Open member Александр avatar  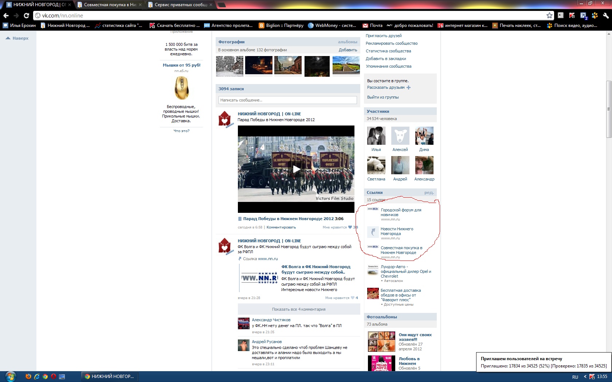coord(424,165)
